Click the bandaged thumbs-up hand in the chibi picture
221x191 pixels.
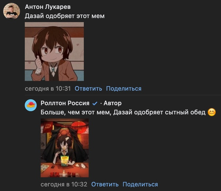click(38, 65)
